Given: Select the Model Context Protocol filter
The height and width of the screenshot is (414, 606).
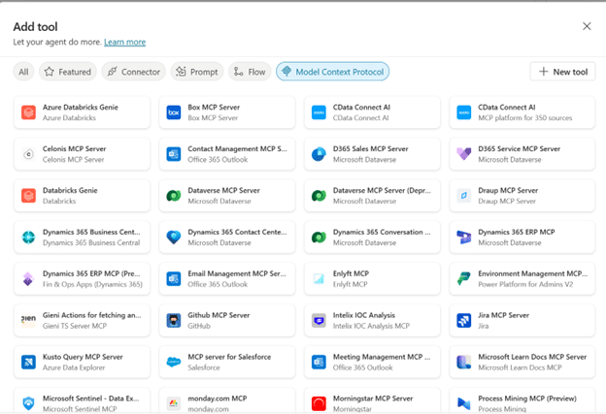Looking at the screenshot, I should tap(332, 72).
